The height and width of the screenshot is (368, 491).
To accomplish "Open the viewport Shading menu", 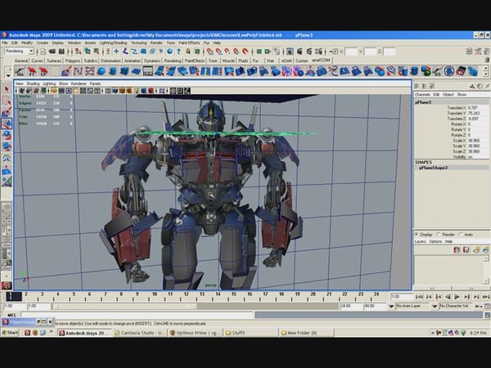I will 33,83.
